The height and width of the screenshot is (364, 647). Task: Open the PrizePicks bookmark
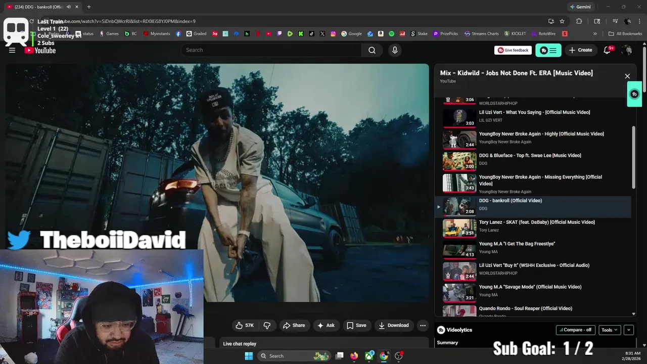click(445, 34)
